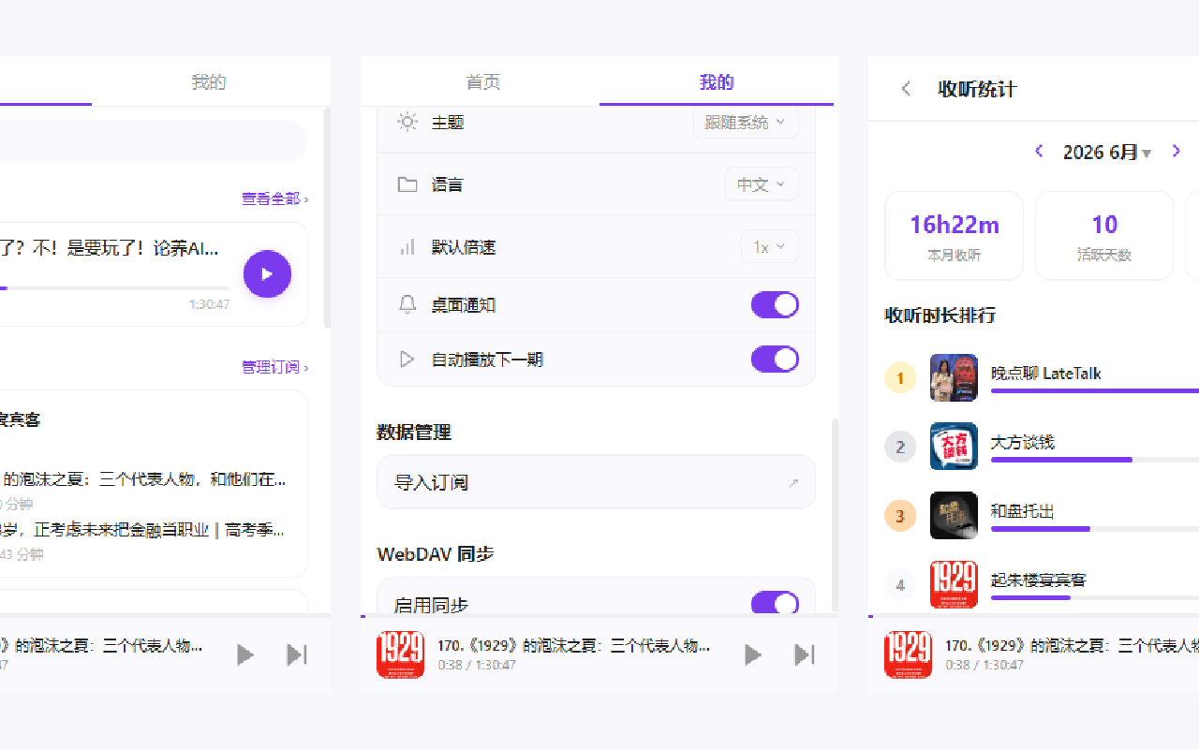
Task: Open 大方谈钱 podcast cover
Action: point(954,446)
